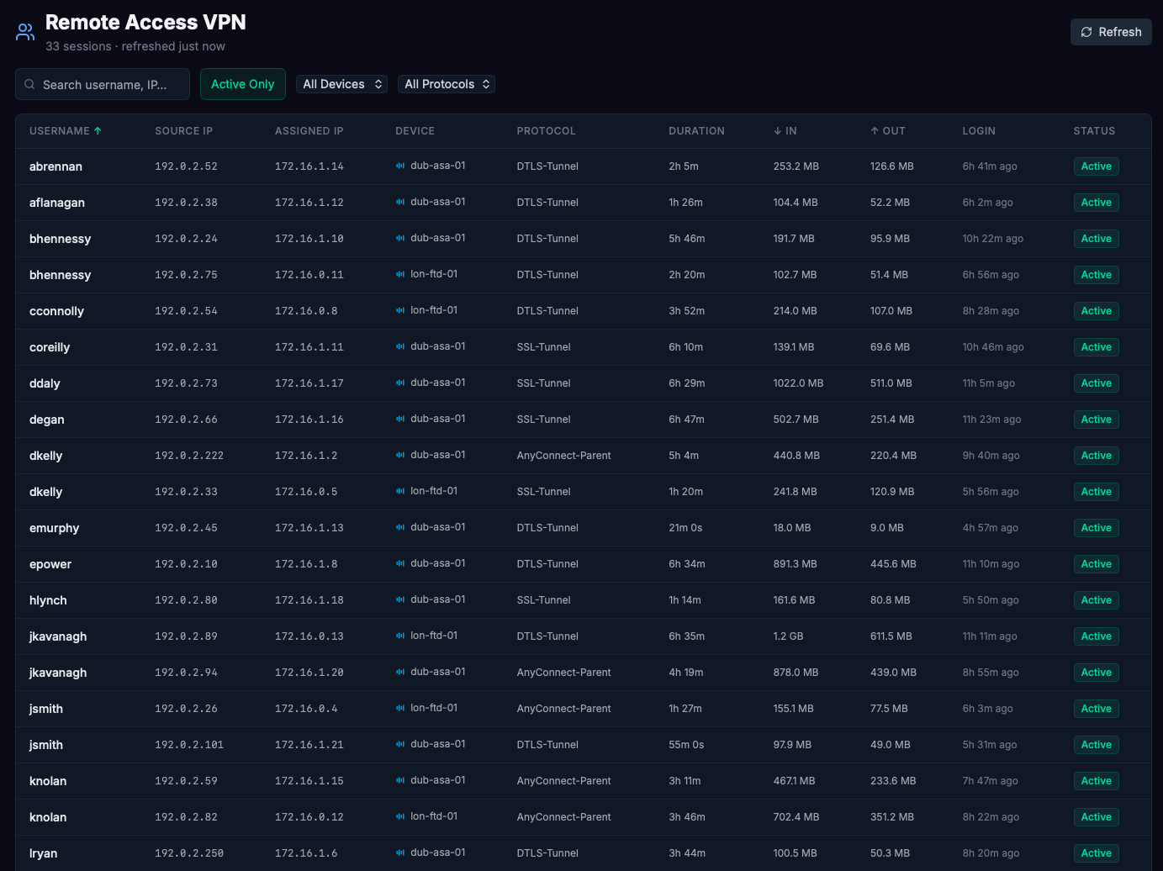The image size is (1163, 871).
Task: Sort by the Status column header
Action: (x=1094, y=131)
